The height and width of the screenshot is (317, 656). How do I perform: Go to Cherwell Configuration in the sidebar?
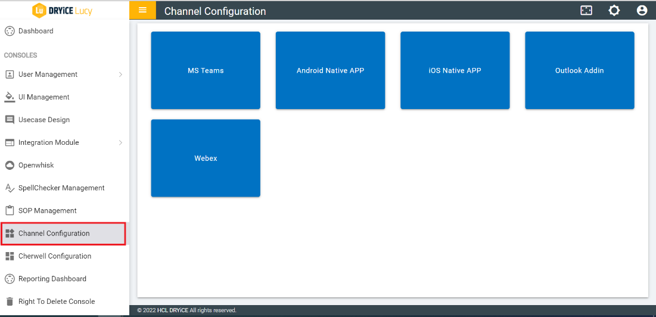coord(55,256)
